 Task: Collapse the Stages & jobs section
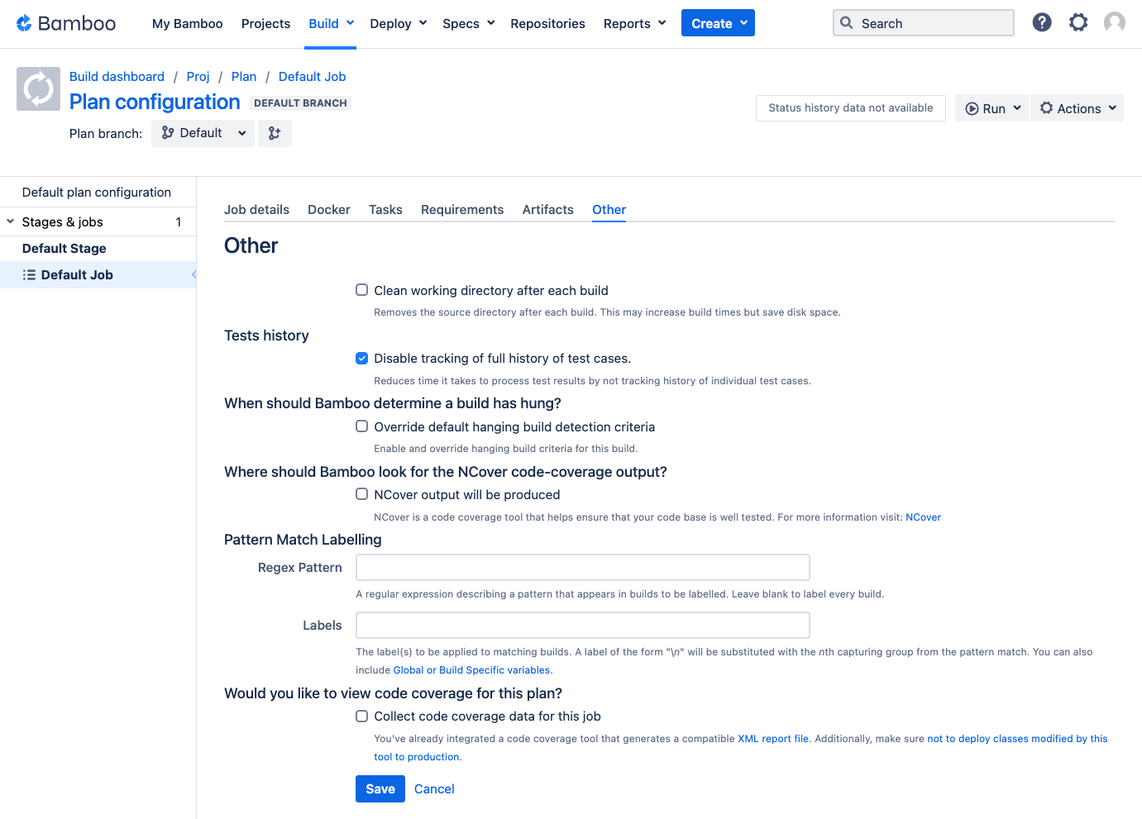(x=10, y=221)
